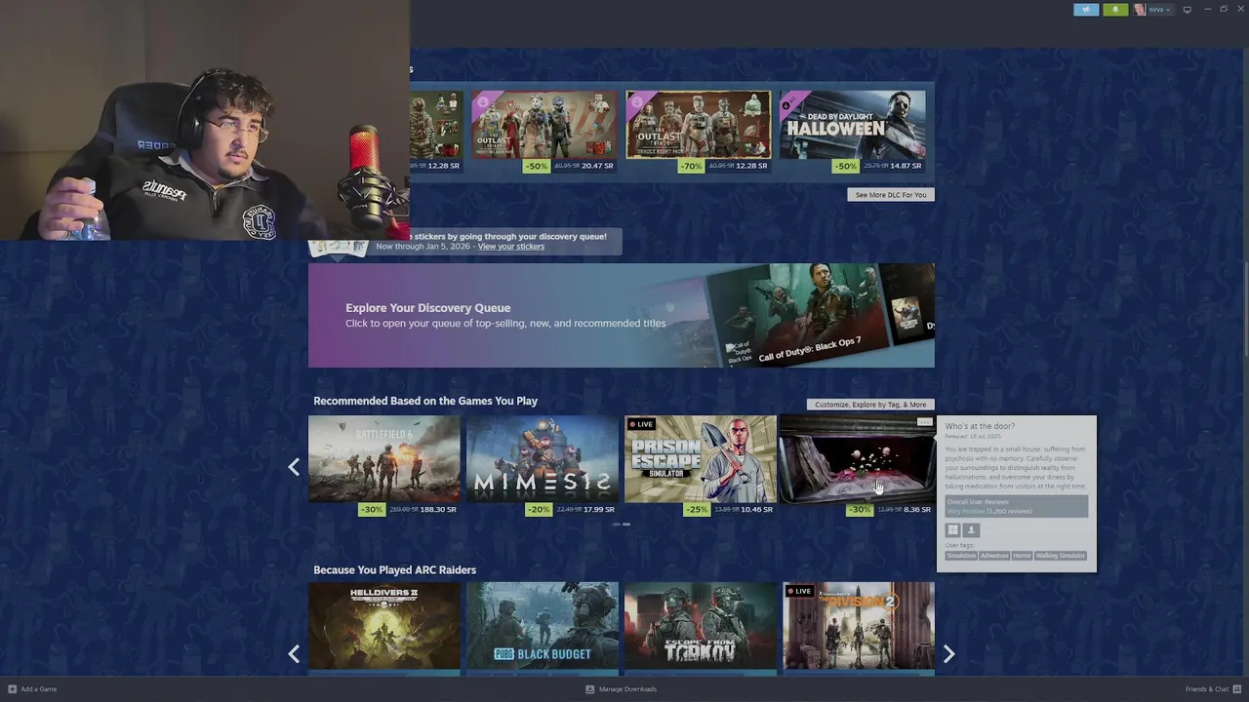The width and height of the screenshot is (1249, 702).
Task: Click the Add a Game plus icon
Action: pyautogui.click(x=13, y=689)
